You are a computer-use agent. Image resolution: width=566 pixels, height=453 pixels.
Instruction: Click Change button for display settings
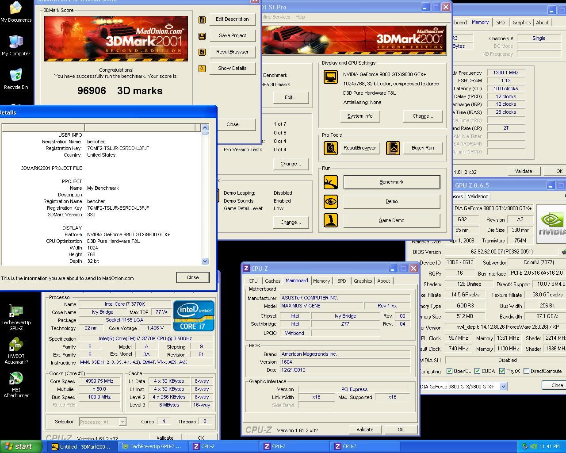[423, 116]
